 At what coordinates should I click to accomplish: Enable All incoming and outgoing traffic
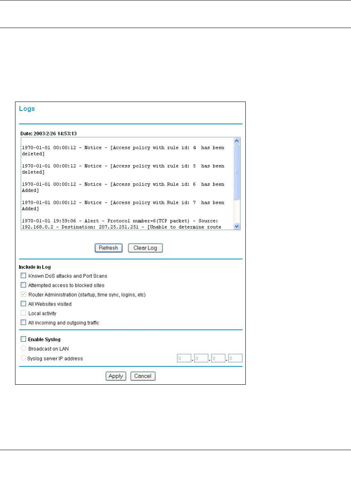(x=23, y=323)
